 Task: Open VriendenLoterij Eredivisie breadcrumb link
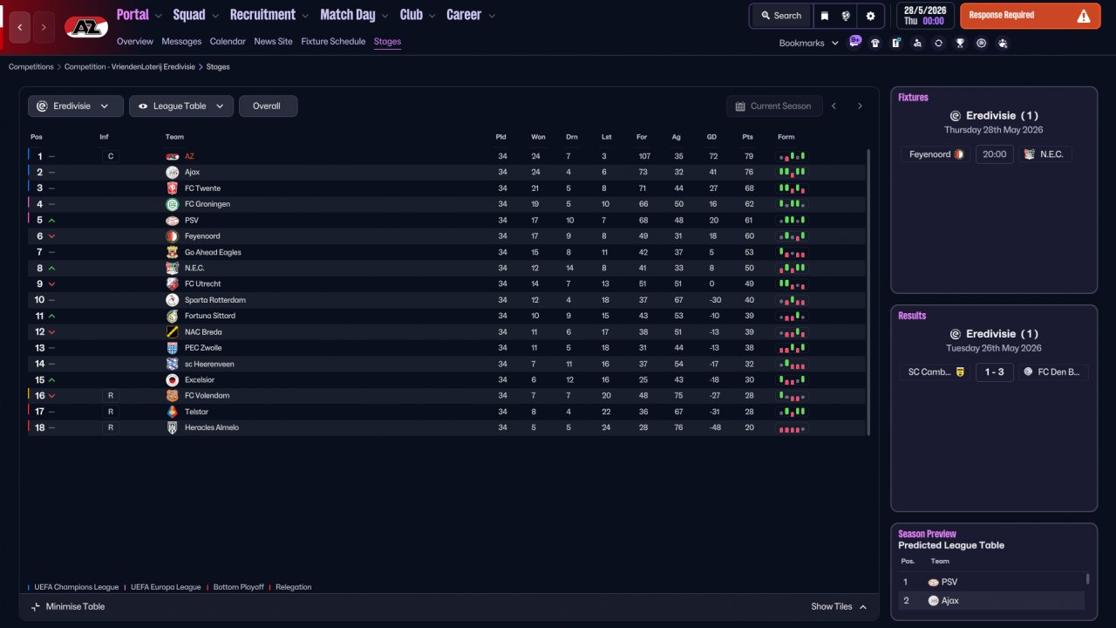[130, 67]
